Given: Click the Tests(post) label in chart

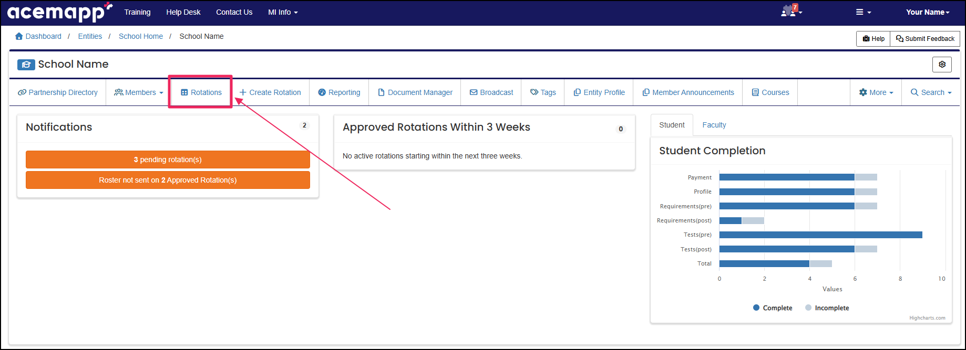Looking at the screenshot, I should click(696, 249).
